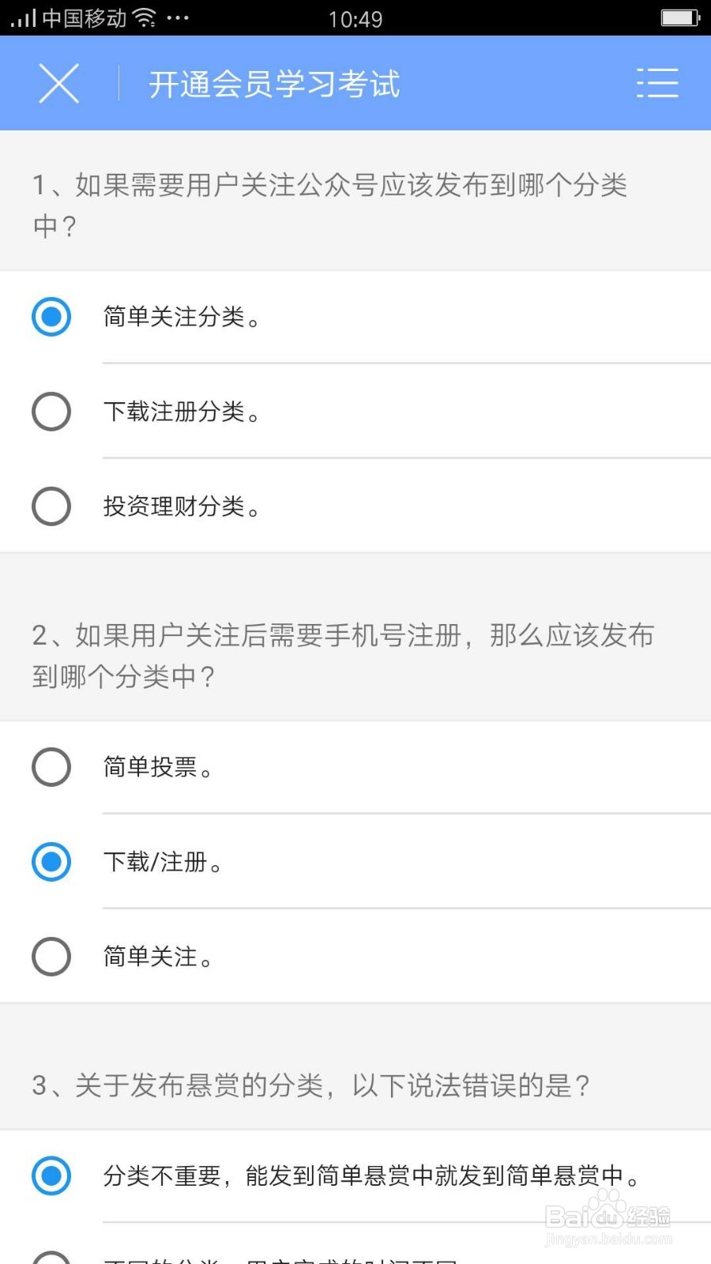Tap the clock showing 10:49

[x=355, y=19]
